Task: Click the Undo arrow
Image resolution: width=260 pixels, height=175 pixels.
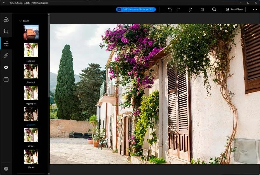Action: point(170,9)
